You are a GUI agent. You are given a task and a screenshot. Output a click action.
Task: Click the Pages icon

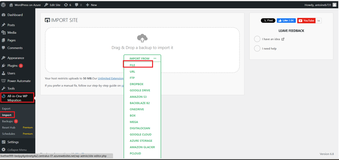coord(3,40)
